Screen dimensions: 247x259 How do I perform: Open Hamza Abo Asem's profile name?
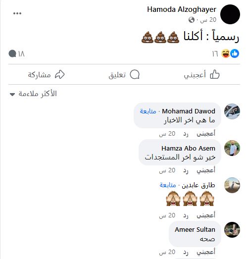188,148
